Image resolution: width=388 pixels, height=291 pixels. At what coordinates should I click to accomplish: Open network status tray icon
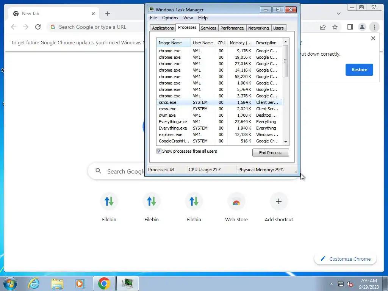click(341, 284)
